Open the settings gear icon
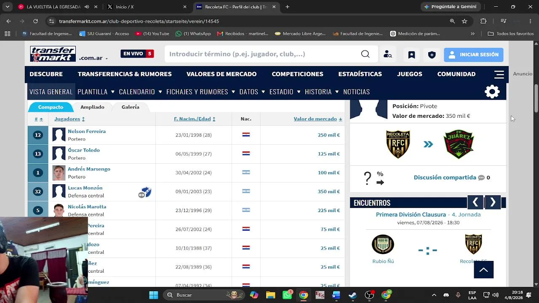 click(492, 92)
